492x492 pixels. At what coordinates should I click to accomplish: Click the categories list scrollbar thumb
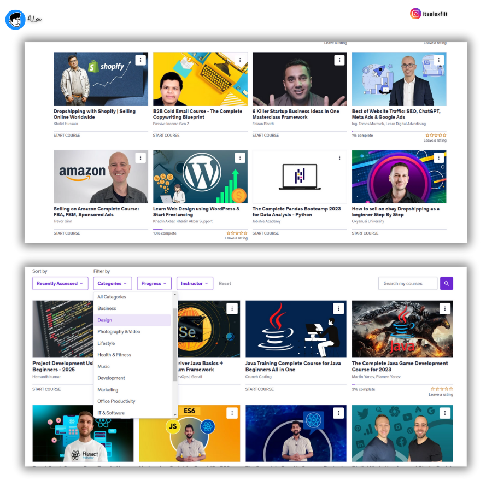(x=175, y=344)
